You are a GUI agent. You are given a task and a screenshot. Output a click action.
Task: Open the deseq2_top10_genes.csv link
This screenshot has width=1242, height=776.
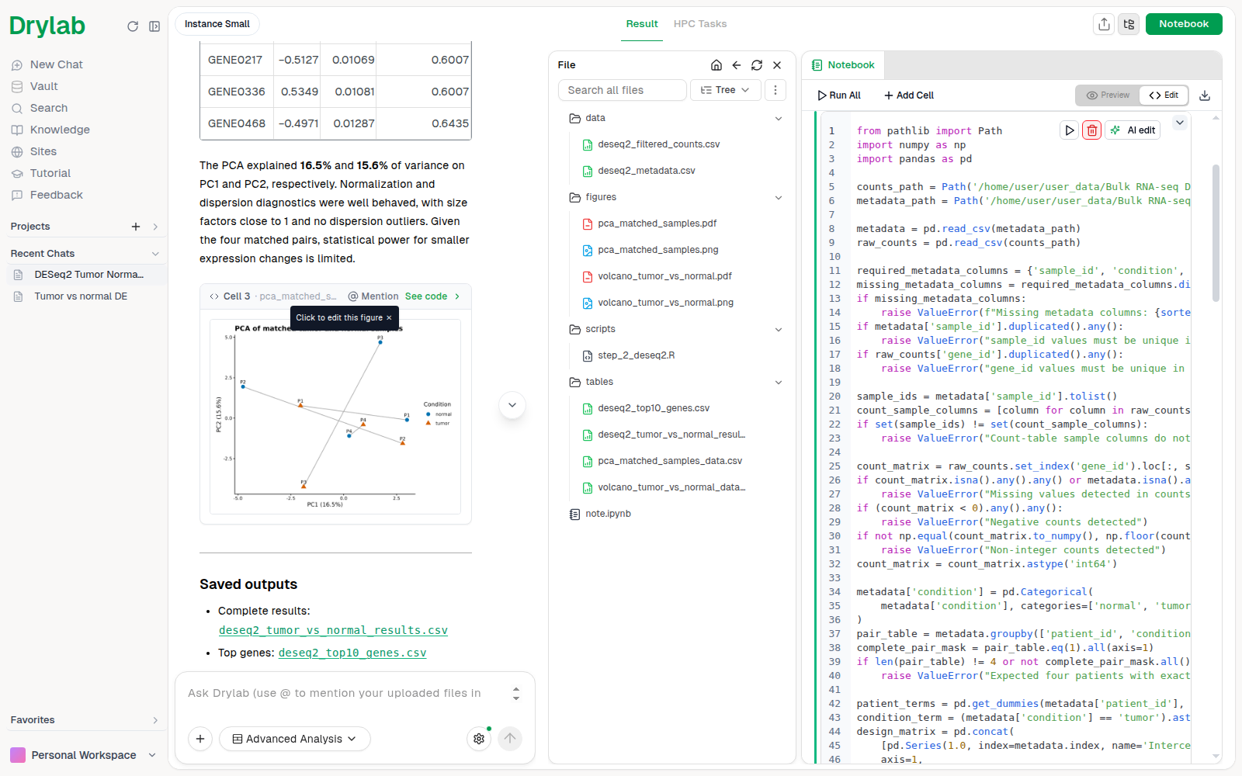[352, 653]
